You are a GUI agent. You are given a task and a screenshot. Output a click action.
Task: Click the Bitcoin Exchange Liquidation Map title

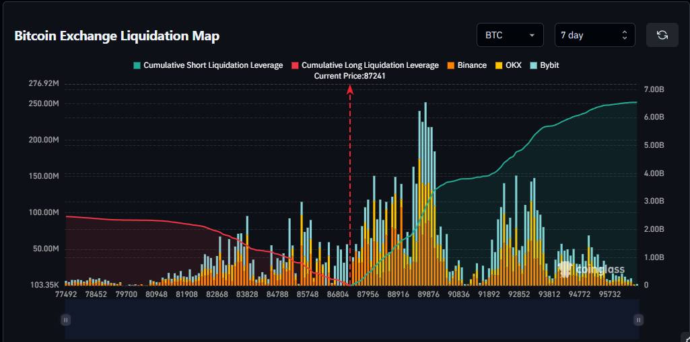pos(117,36)
